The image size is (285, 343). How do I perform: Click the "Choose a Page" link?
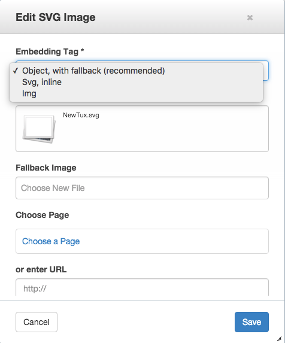click(x=51, y=241)
